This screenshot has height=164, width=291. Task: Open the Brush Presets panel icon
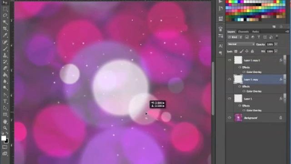pyautogui.click(x=221, y=36)
